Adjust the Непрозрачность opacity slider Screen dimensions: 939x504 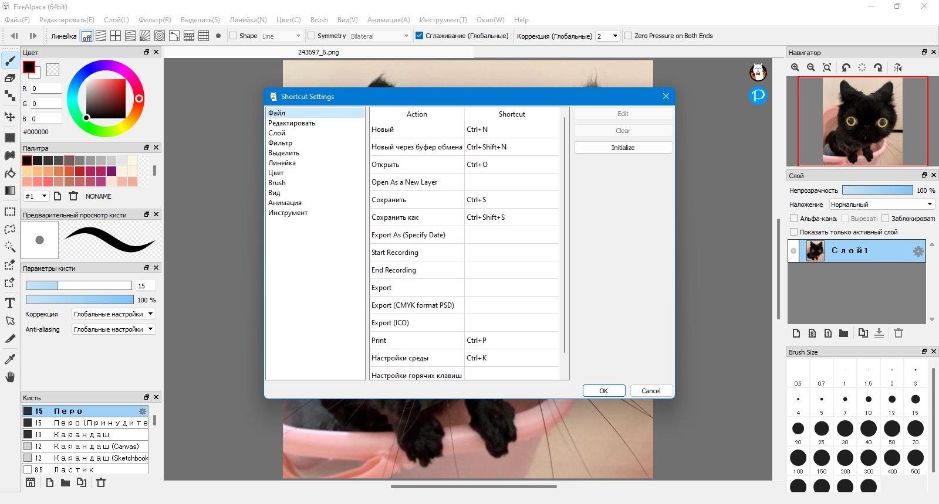877,190
